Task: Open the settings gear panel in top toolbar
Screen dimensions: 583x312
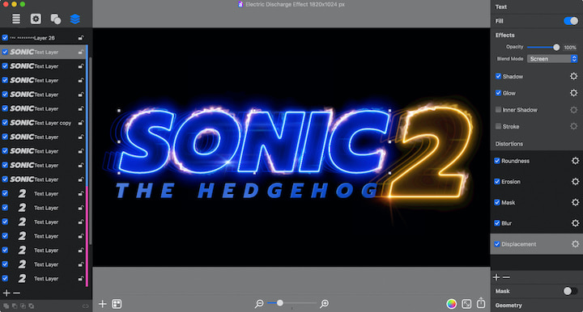Action: click(36, 19)
